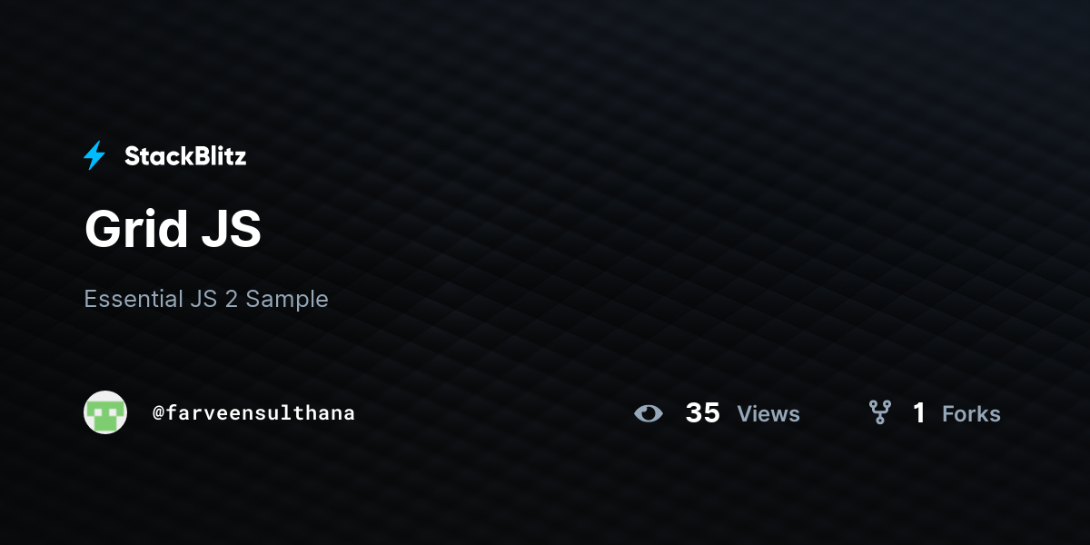This screenshot has height=545, width=1090.
Task: Click the StackBlitz lightning bolt logo
Action: [94, 156]
